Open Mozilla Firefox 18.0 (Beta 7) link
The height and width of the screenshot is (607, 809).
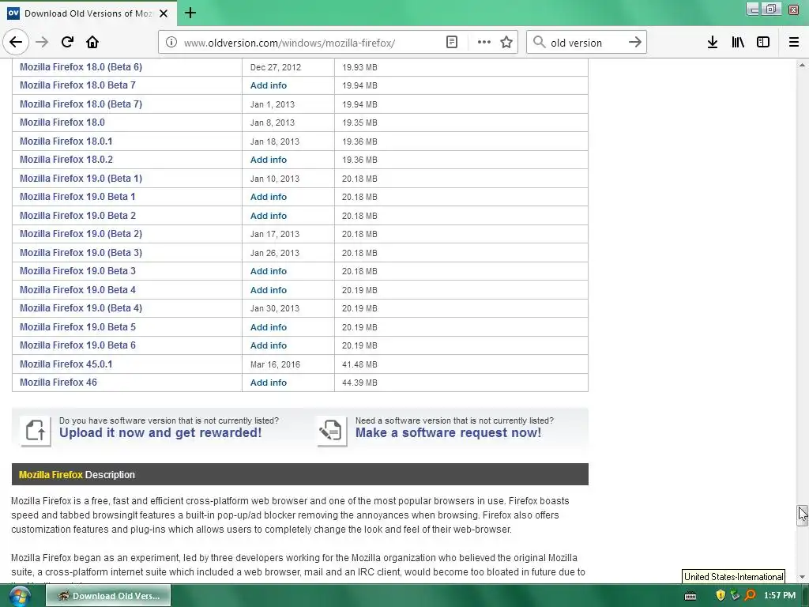point(81,104)
